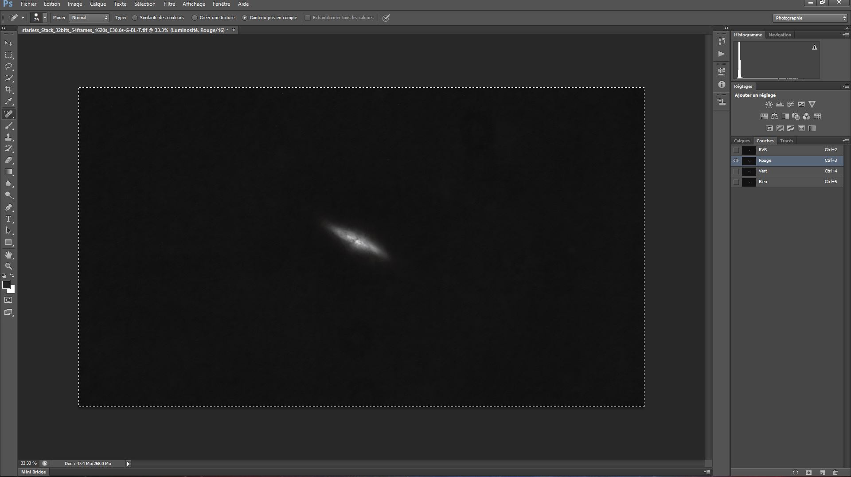Open the Photographie workspace dropdown
Viewport: 851px width, 477px height.
click(x=810, y=18)
